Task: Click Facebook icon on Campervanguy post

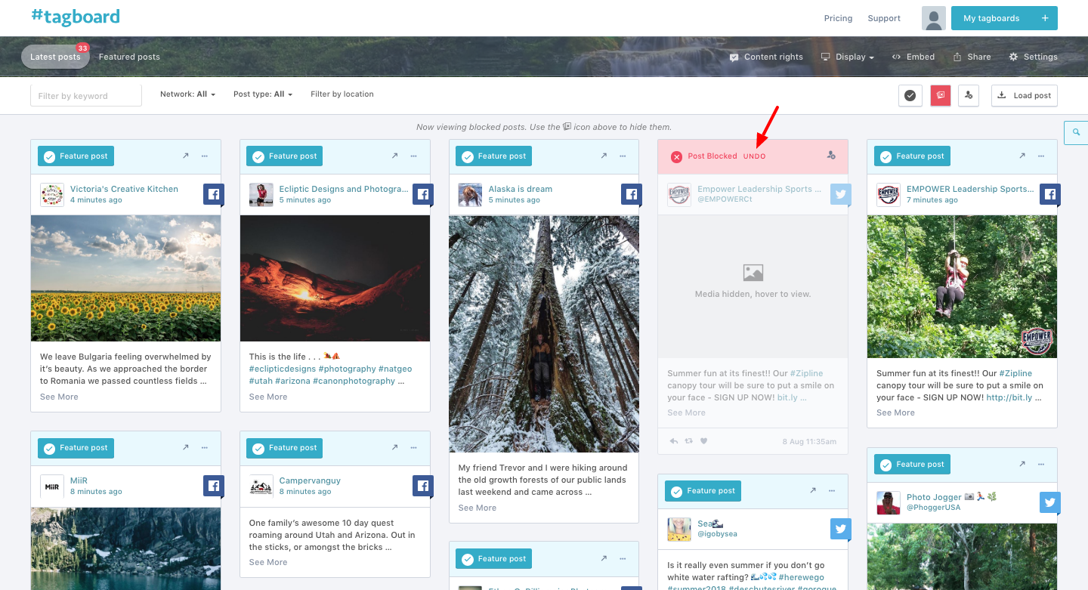Action: click(x=423, y=487)
